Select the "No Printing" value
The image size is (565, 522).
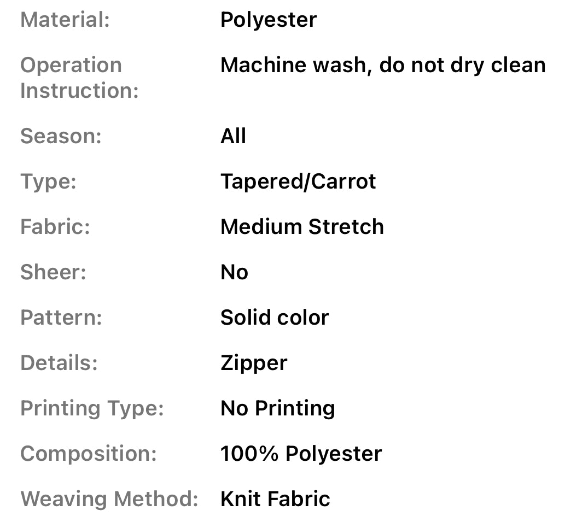[277, 408]
